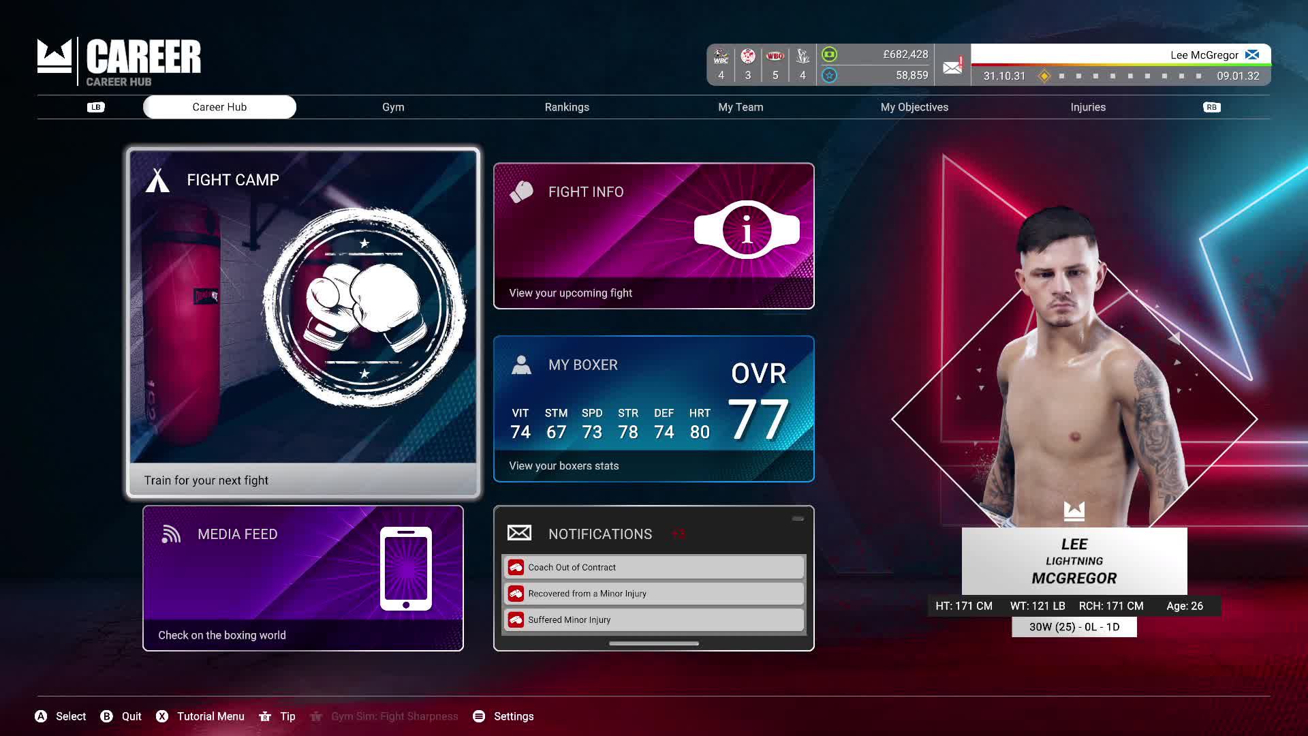Click the Fight Camp tent icon

pyautogui.click(x=157, y=181)
